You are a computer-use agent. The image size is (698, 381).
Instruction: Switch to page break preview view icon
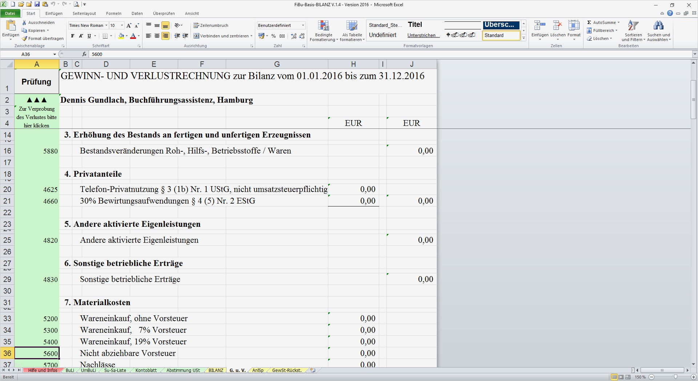click(628, 377)
